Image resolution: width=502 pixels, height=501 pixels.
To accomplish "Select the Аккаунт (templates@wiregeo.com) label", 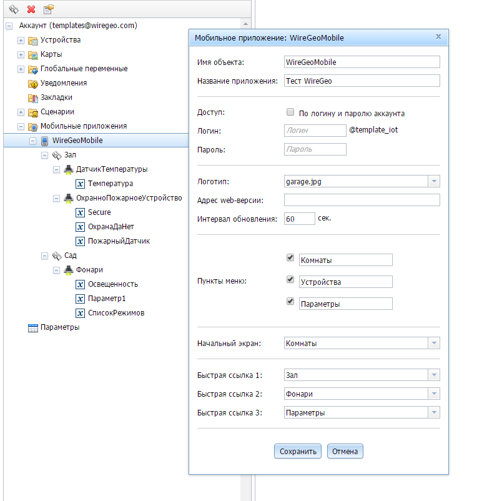I will (78, 26).
